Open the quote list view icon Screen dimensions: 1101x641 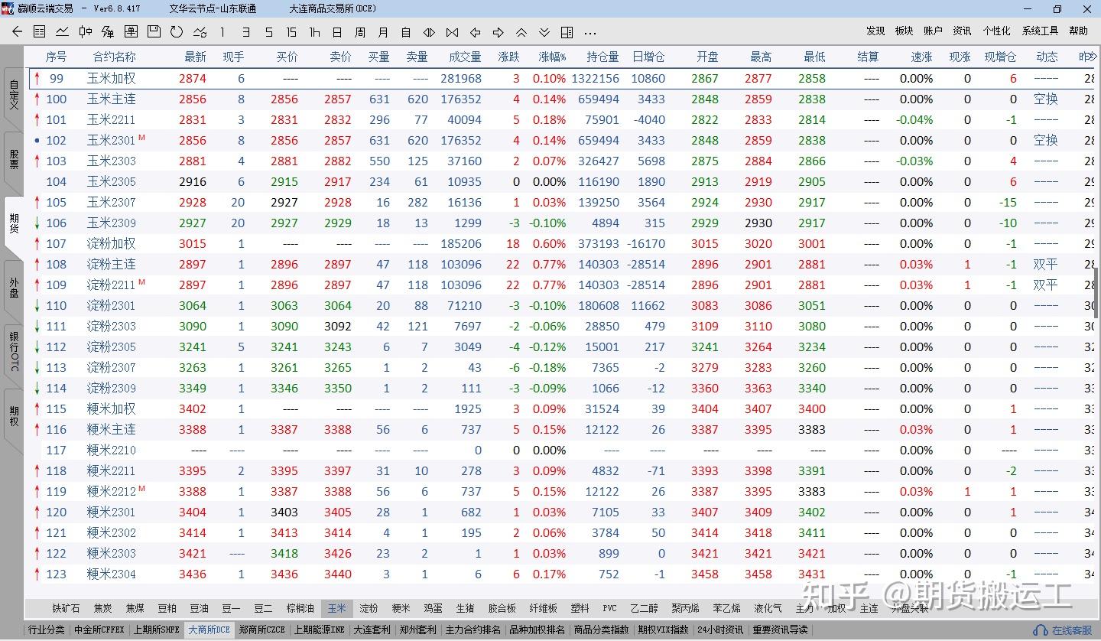[40, 32]
